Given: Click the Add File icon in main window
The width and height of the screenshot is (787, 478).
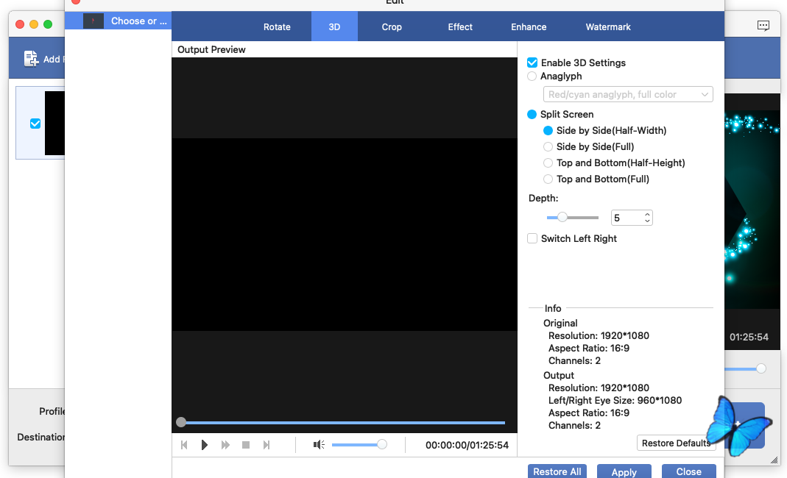Looking at the screenshot, I should click(31, 59).
